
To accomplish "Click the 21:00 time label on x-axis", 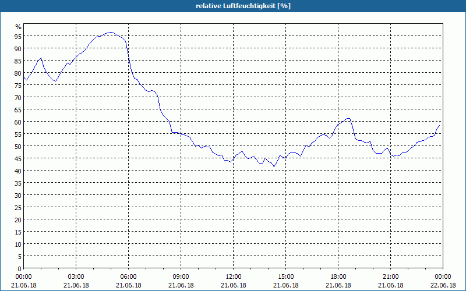I will tap(390, 276).
